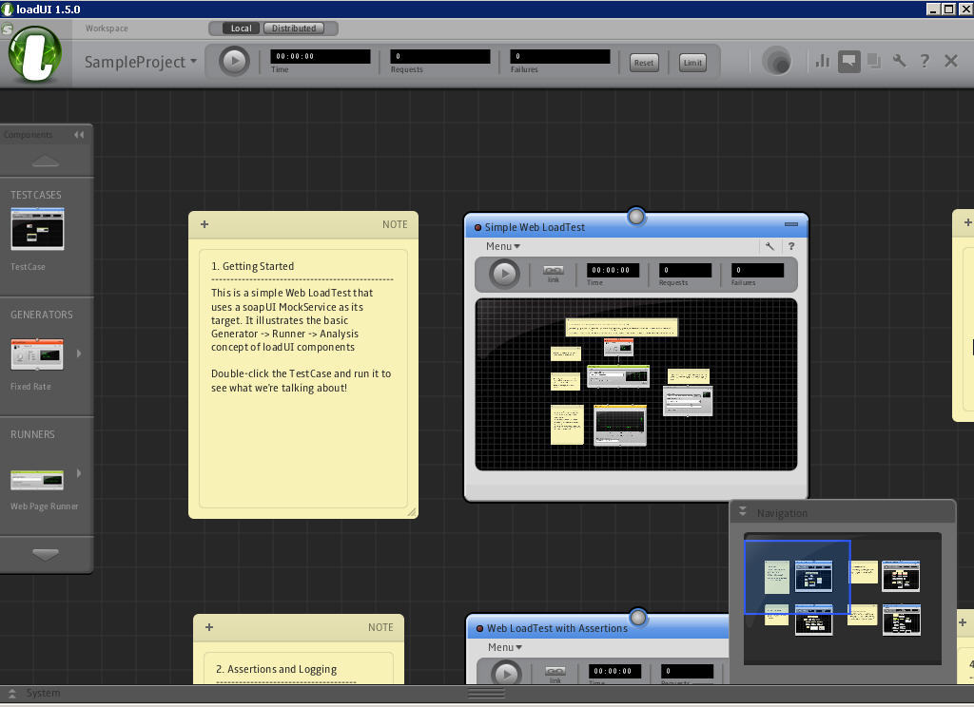
Task: Toggle link in Simple Web LoadTest
Action: click(554, 274)
